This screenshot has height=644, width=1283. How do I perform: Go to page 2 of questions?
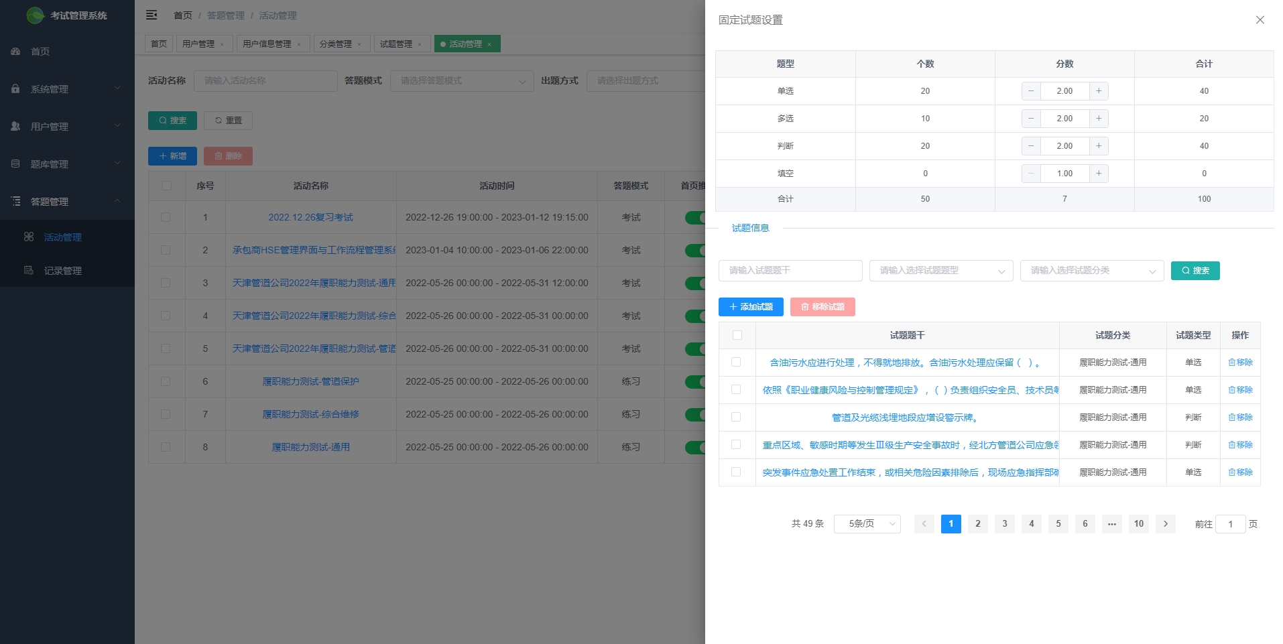pyautogui.click(x=978, y=524)
